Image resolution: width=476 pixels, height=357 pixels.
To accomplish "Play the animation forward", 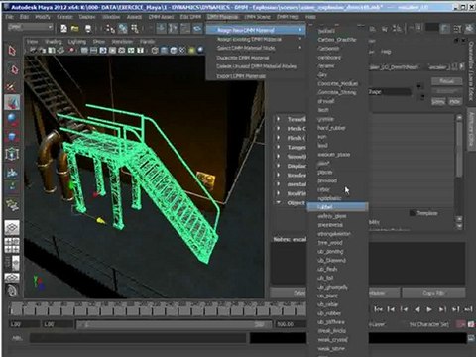I will pyautogui.click(x=429, y=309).
